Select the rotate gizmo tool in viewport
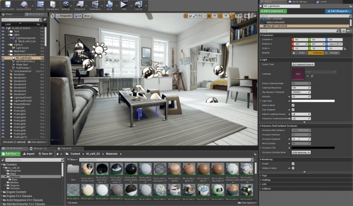353x206 pixels. [x=190, y=16]
